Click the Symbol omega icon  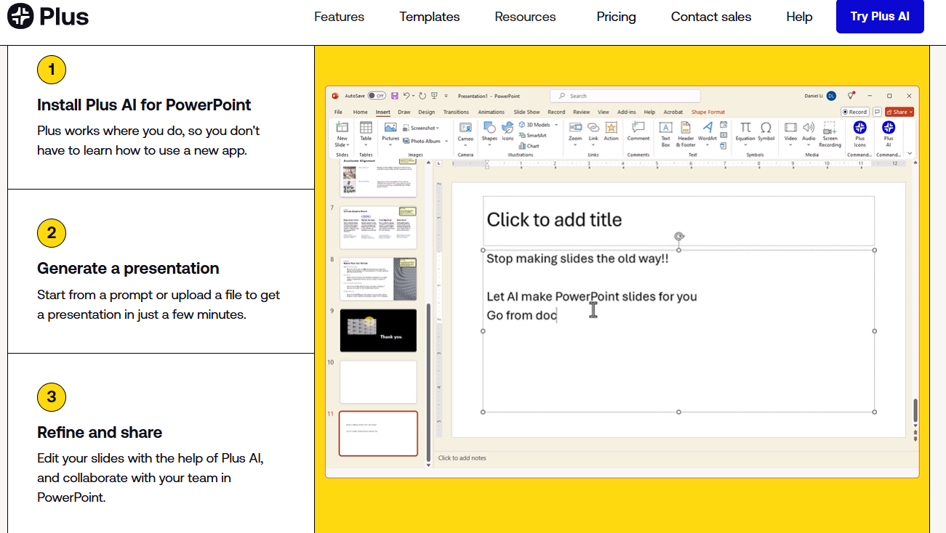click(766, 128)
